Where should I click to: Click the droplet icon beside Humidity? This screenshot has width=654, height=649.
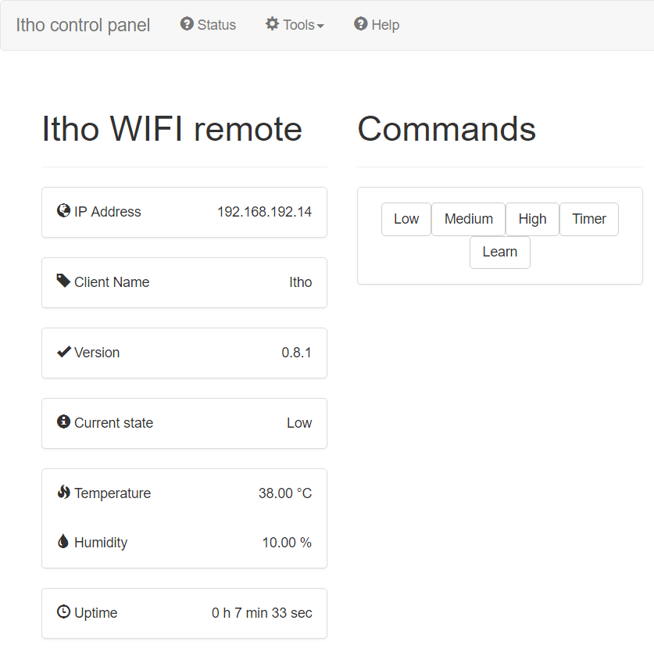[x=64, y=541]
